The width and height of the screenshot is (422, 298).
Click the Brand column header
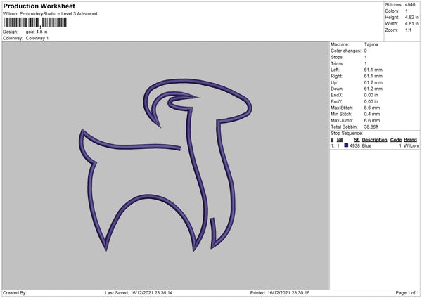411,140
